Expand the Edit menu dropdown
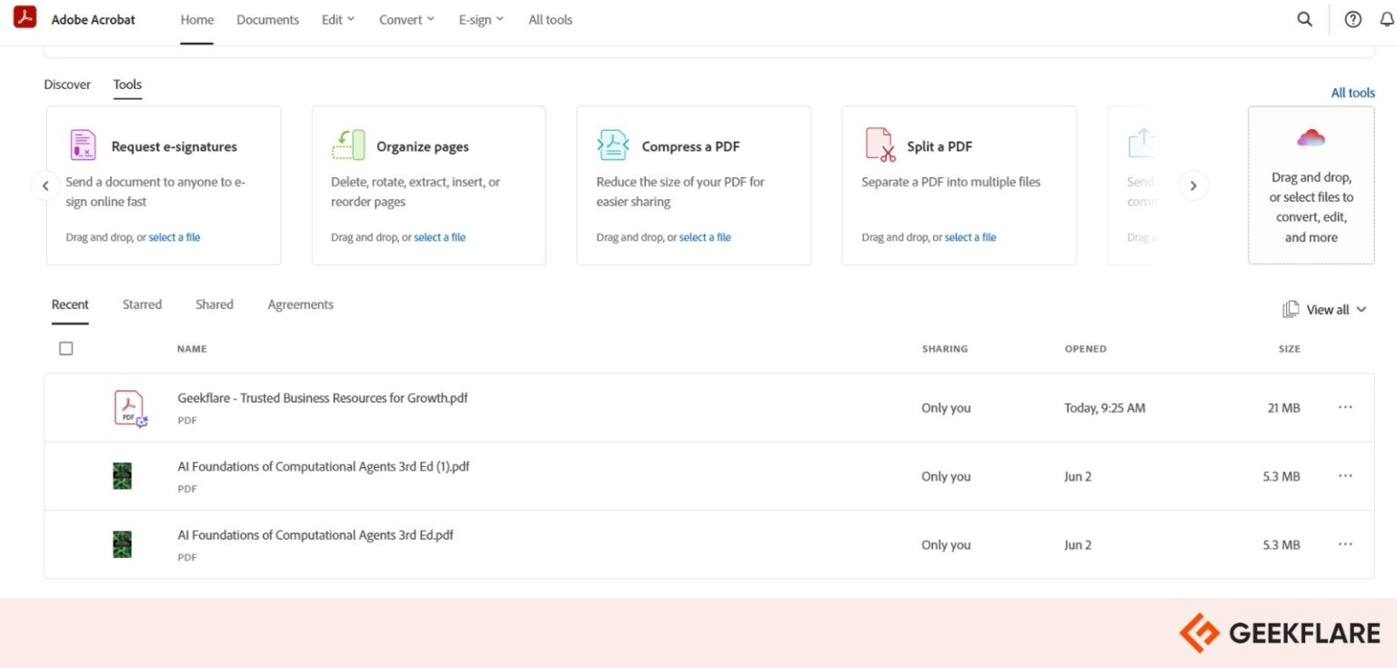Viewport: 1397px width, 668px height. click(338, 19)
